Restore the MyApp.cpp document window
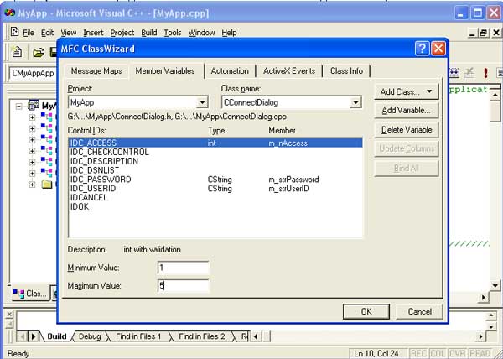The height and width of the screenshot is (359, 503). coord(484,33)
